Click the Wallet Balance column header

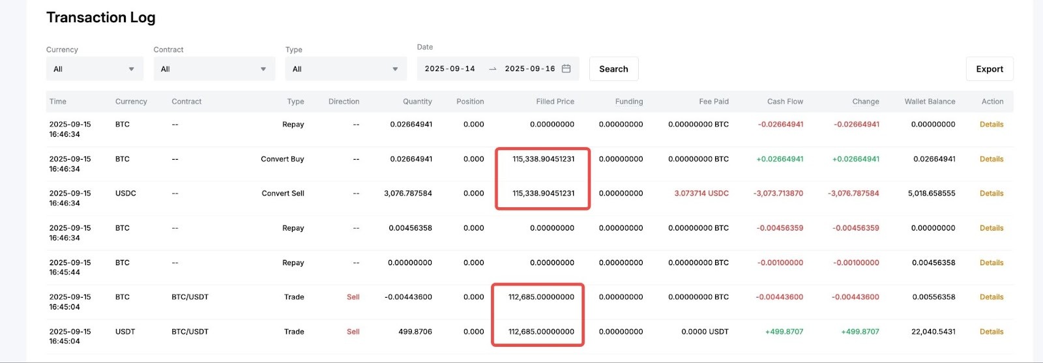(929, 102)
